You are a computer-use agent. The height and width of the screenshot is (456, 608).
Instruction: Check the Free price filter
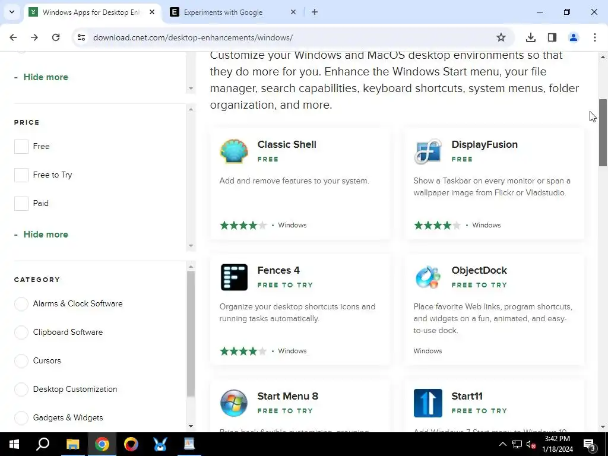21,147
